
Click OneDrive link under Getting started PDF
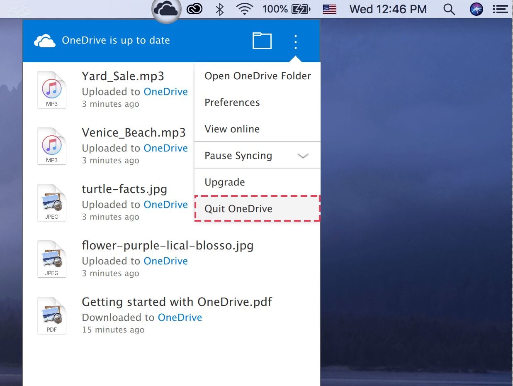pos(180,318)
